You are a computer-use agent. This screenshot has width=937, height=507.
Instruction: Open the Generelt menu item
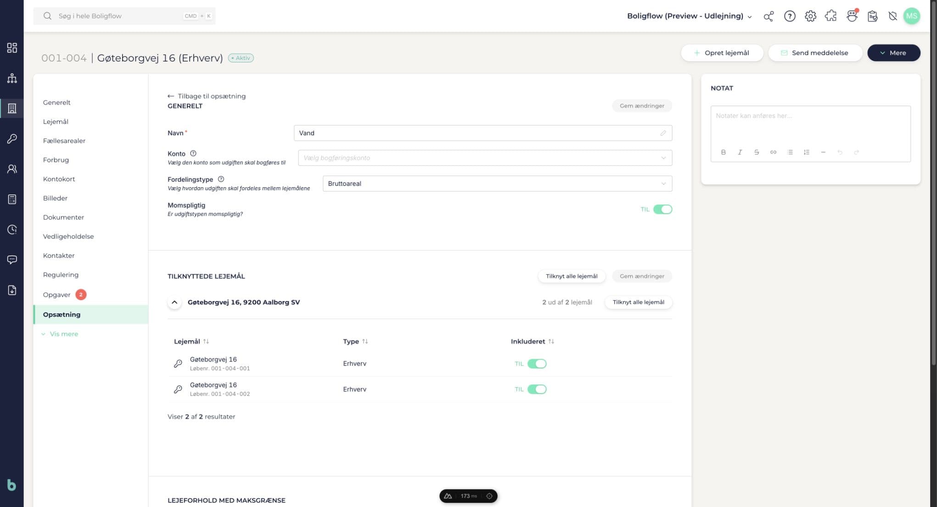[56, 102]
